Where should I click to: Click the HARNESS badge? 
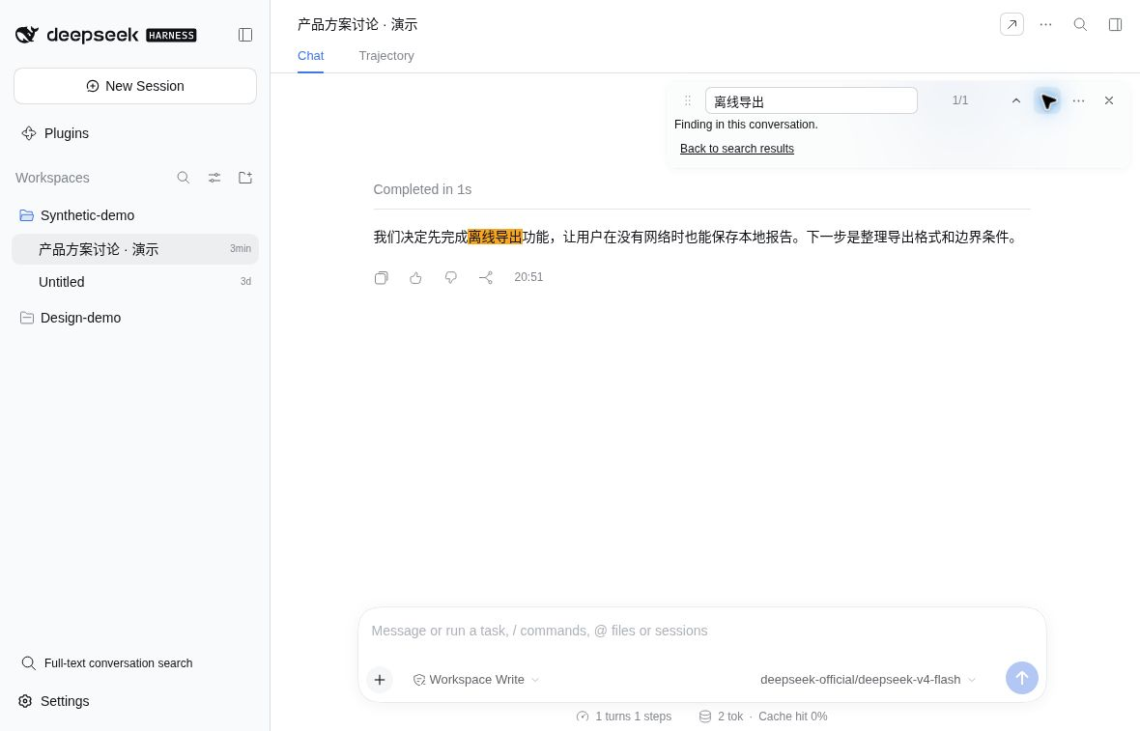point(172,35)
